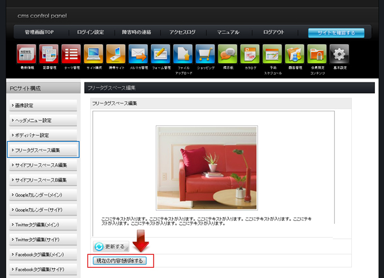Screen dimensions: 384x278
Task: Click the サイトを確認する button
Action: pyautogui.click(x=336, y=33)
